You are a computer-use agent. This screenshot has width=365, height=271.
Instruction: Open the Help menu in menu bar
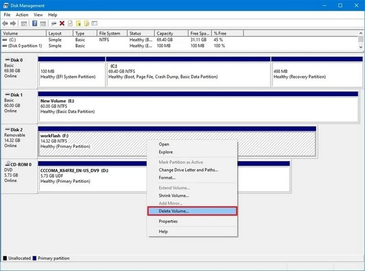click(52, 15)
